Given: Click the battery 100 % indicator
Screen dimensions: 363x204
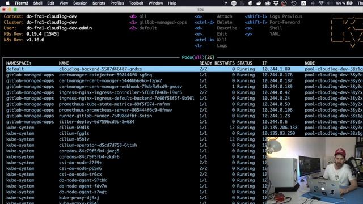Looking at the screenshot, I should pos(344,3).
